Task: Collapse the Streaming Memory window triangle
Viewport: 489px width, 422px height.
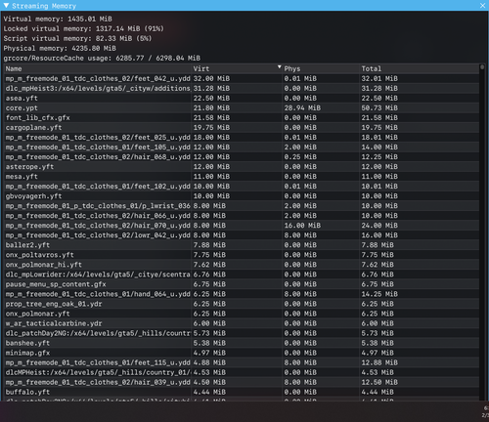Action: pyautogui.click(x=6, y=6)
